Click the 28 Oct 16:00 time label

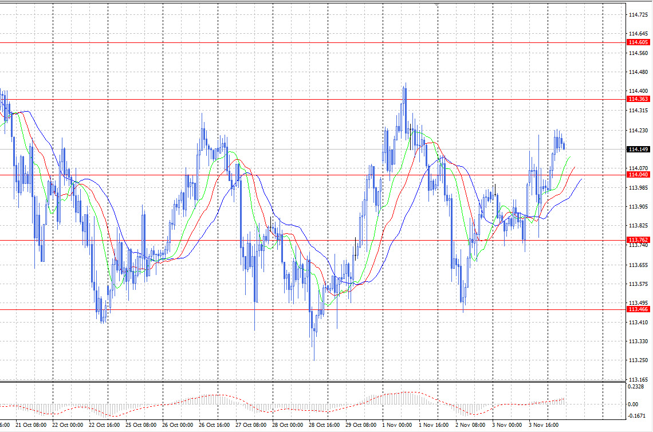324,425
